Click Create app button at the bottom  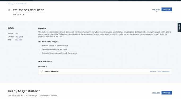(x=167, y=93)
